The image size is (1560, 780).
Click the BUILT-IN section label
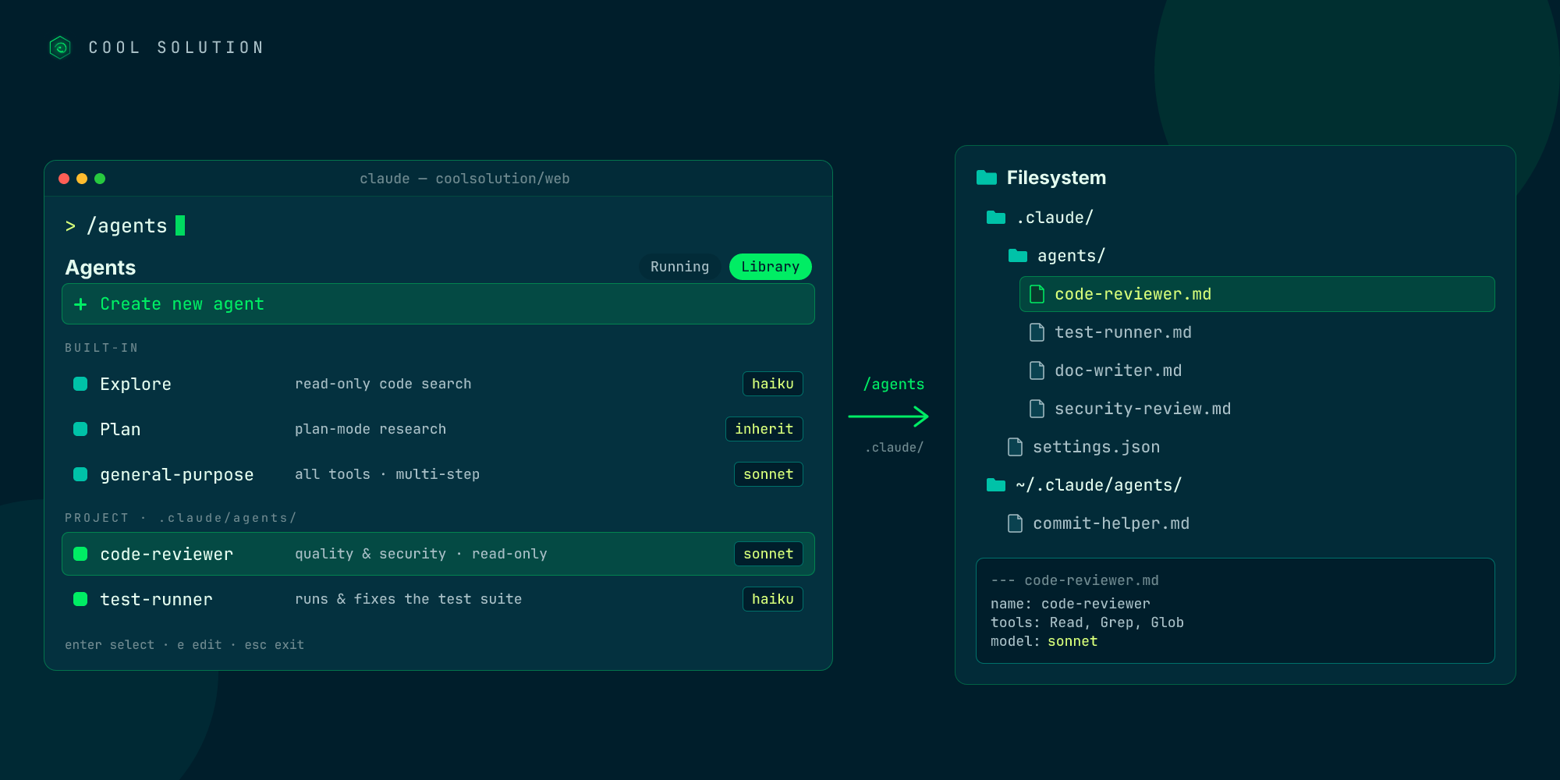pyautogui.click(x=101, y=348)
